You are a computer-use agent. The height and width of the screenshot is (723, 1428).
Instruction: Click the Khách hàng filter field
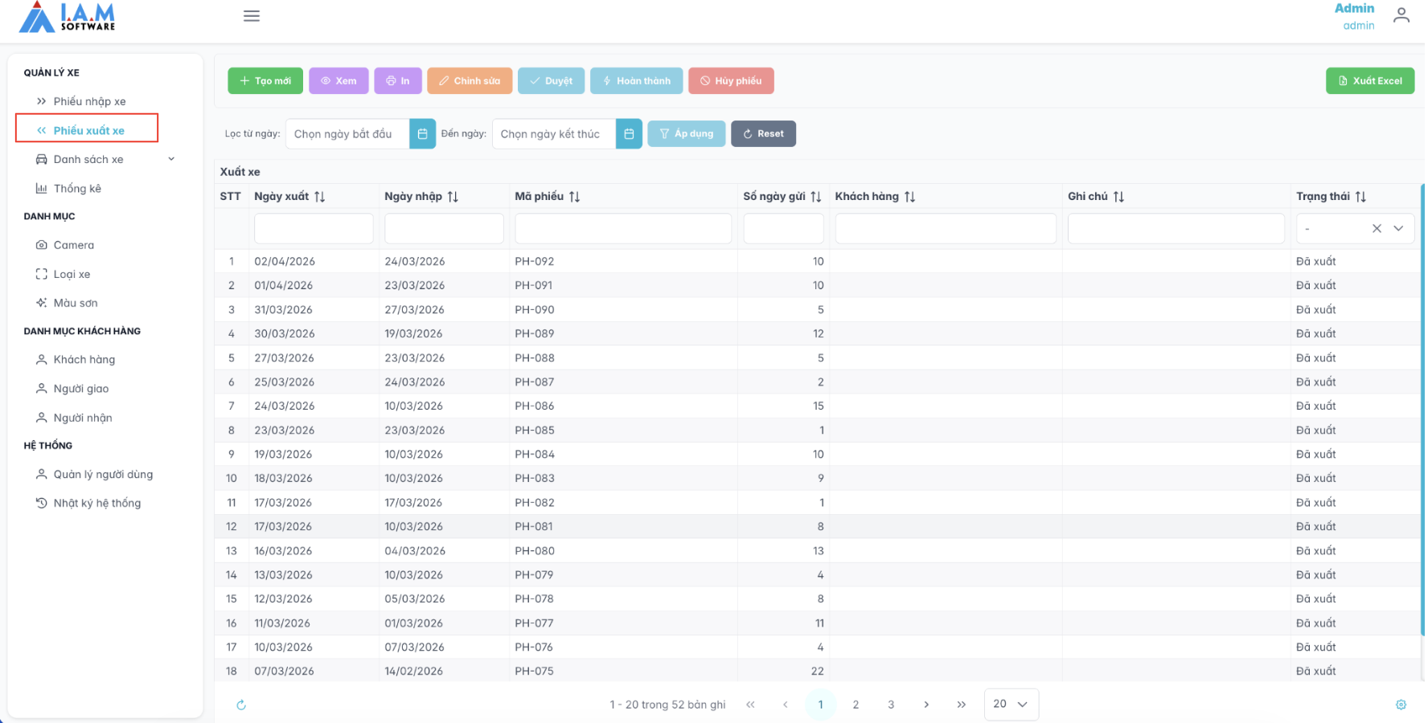coord(945,229)
